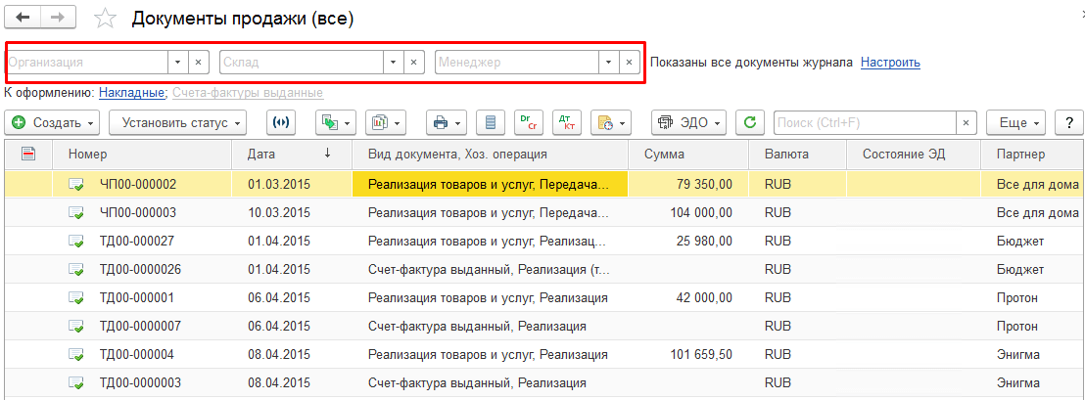This screenshot has height=400, width=1085.
Task: Clear the Организация filter field
Action: coord(199,63)
